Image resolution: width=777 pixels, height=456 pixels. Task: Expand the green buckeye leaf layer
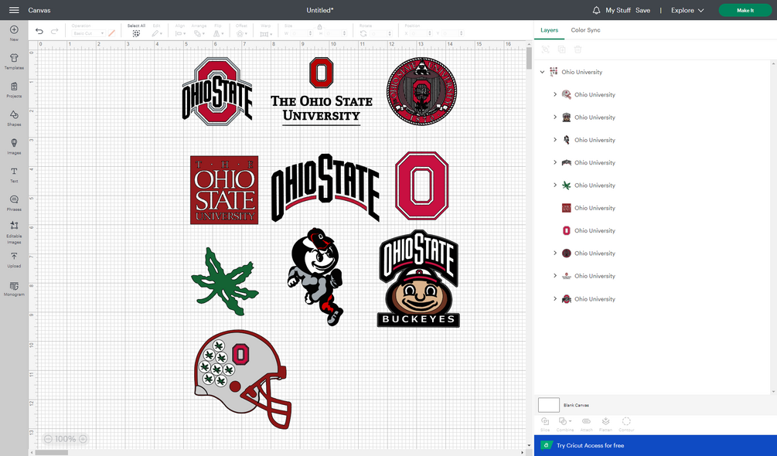click(x=555, y=185)
